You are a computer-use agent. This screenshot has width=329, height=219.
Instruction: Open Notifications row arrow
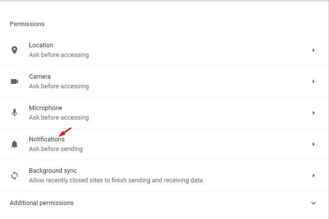tap(314, 144)
